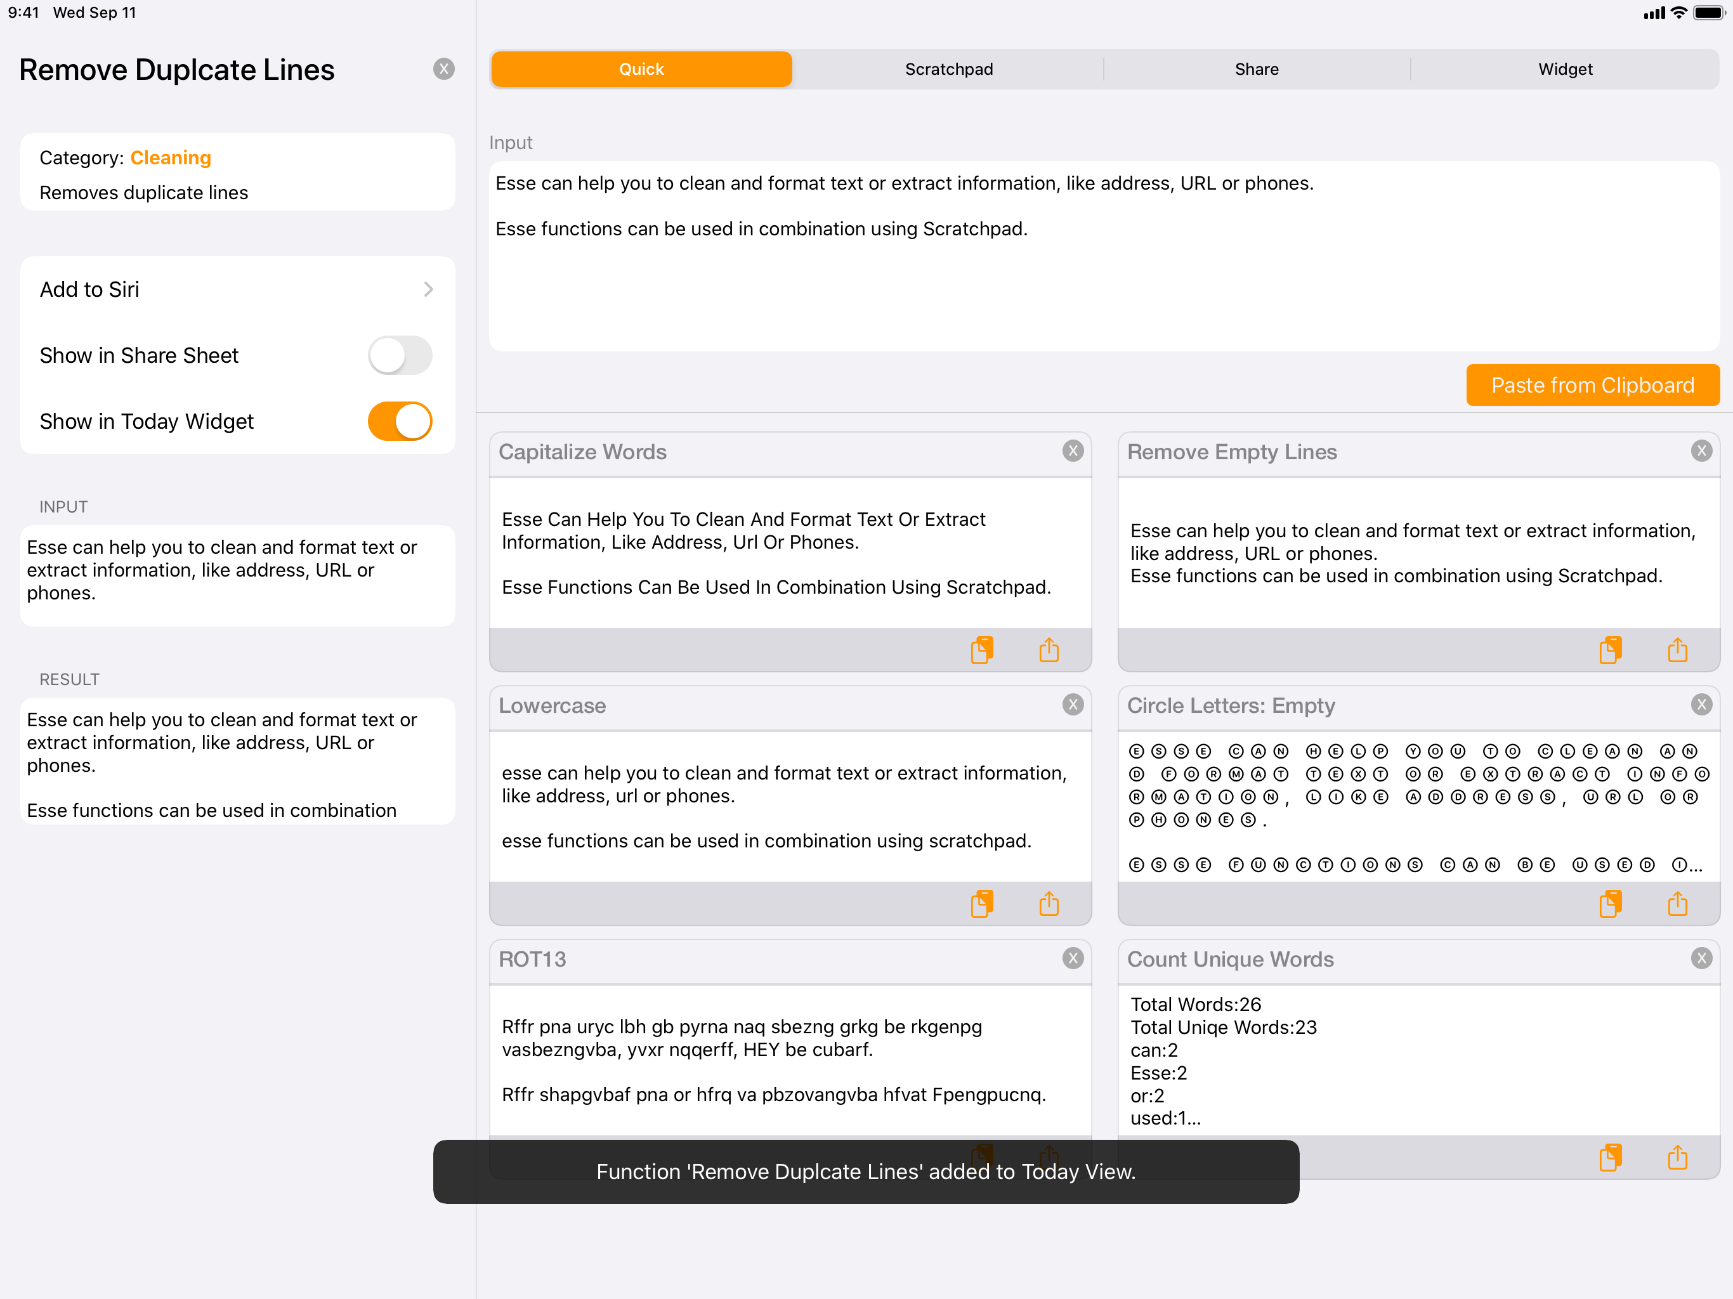1733x1299 pixels.
Task: Share the Lowercase result
Action: coord(1049,903)
